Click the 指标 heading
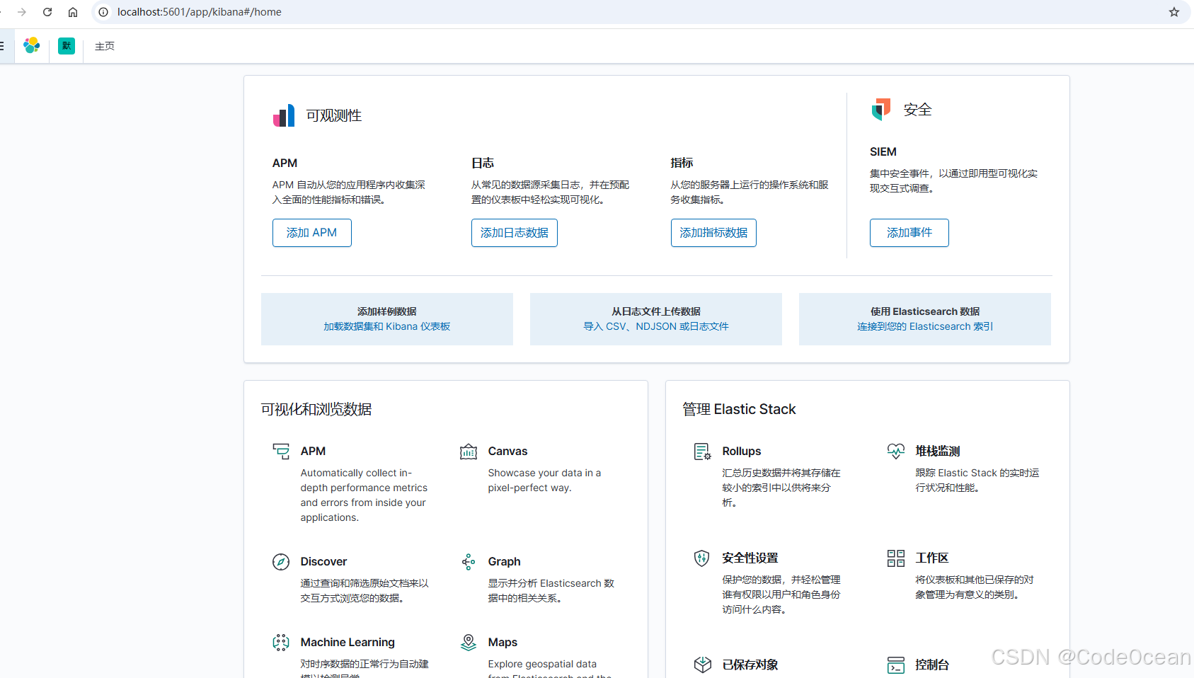1194x678 pixels. [682, 163]
